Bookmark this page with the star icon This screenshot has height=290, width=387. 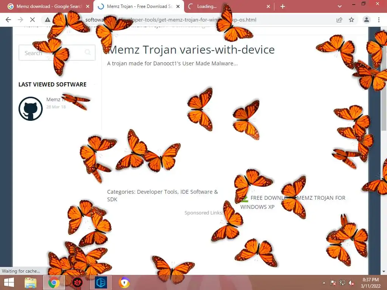pos(351,20)
